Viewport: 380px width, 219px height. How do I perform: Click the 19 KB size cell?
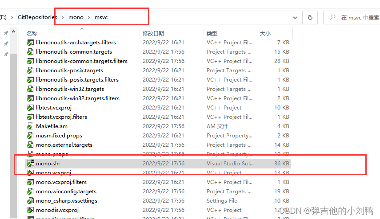coord(282,192)
